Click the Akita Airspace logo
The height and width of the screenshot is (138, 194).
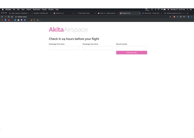point(68,30)
